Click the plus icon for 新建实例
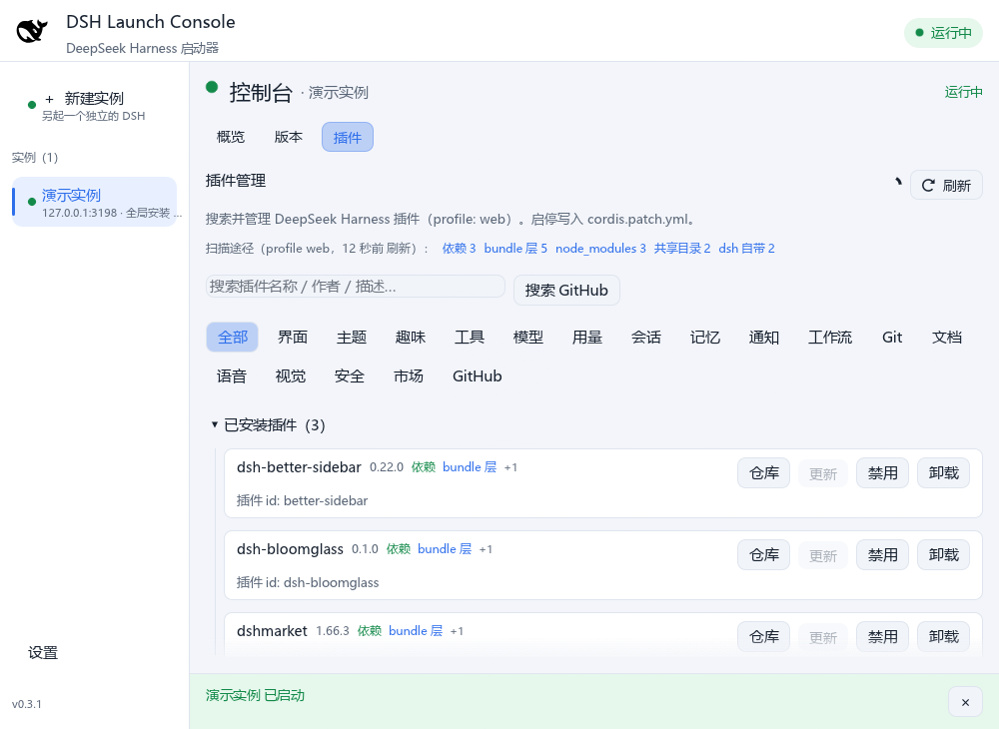The image size is (999, 729). 49,99
